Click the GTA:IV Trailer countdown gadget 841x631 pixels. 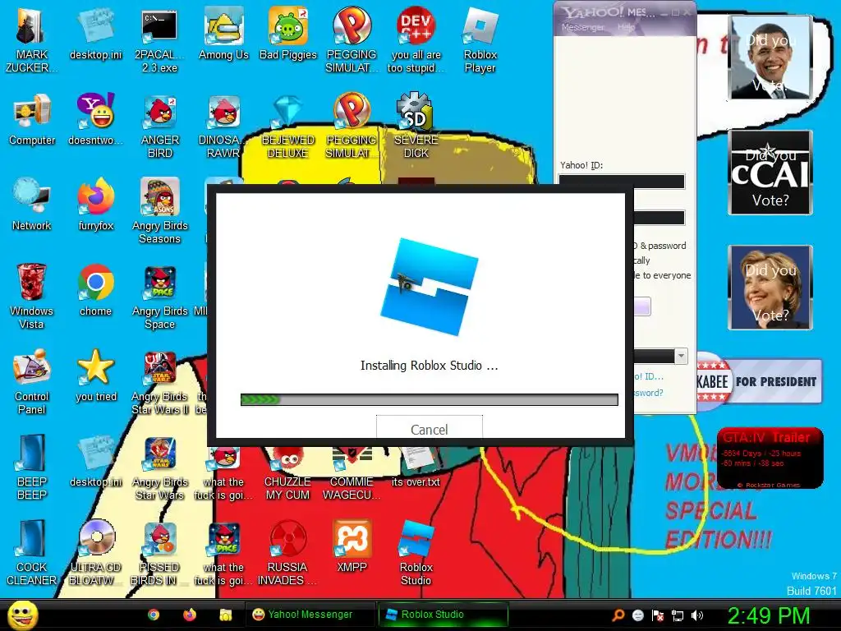(770, 458)
